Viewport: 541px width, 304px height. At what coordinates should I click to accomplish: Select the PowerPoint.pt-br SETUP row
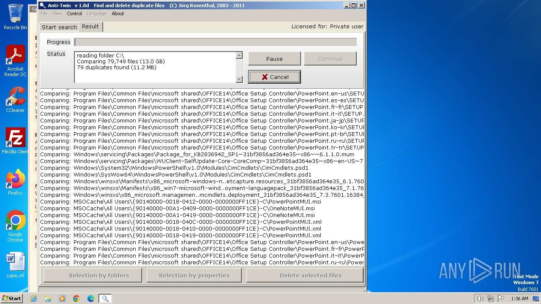click(x=202, y=134)
